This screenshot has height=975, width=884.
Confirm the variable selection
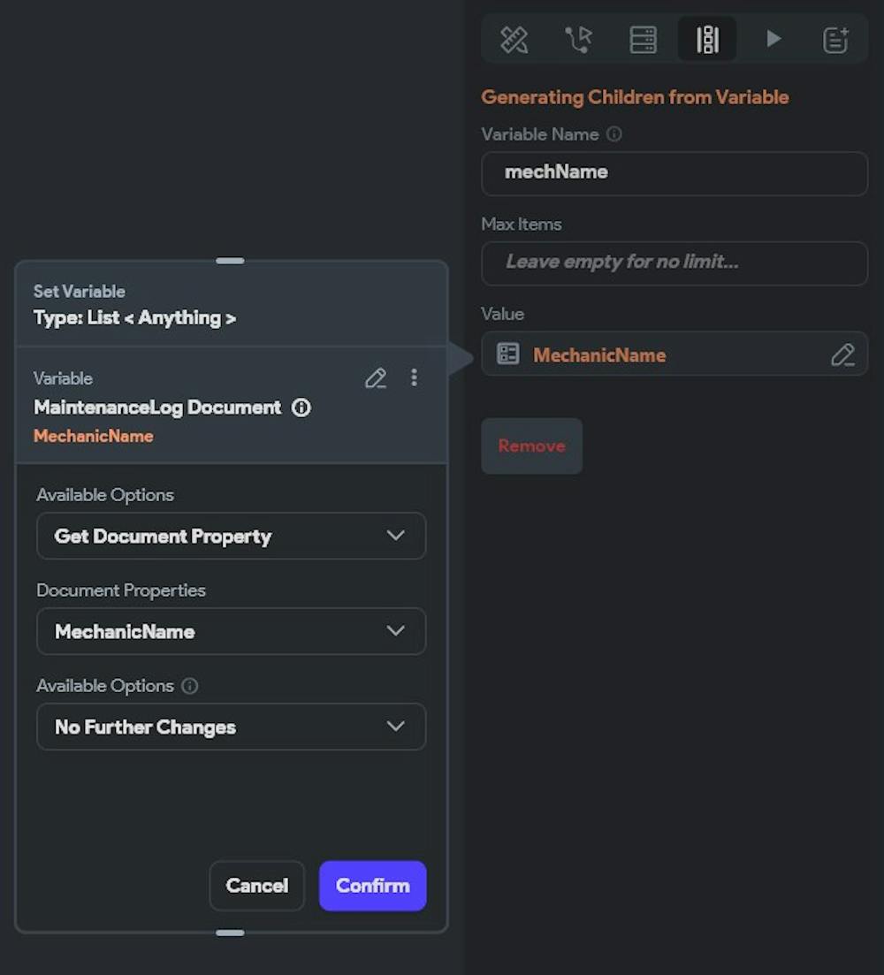(x=372, y=886)
